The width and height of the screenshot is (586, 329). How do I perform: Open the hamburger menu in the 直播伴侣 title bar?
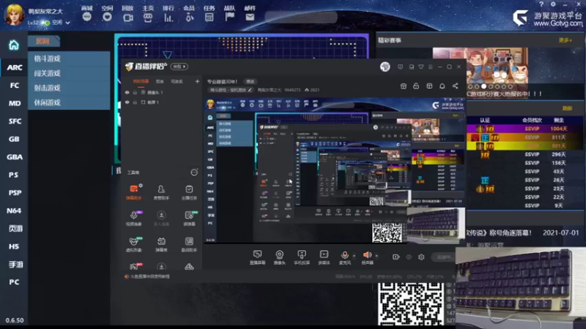[431, 67]
